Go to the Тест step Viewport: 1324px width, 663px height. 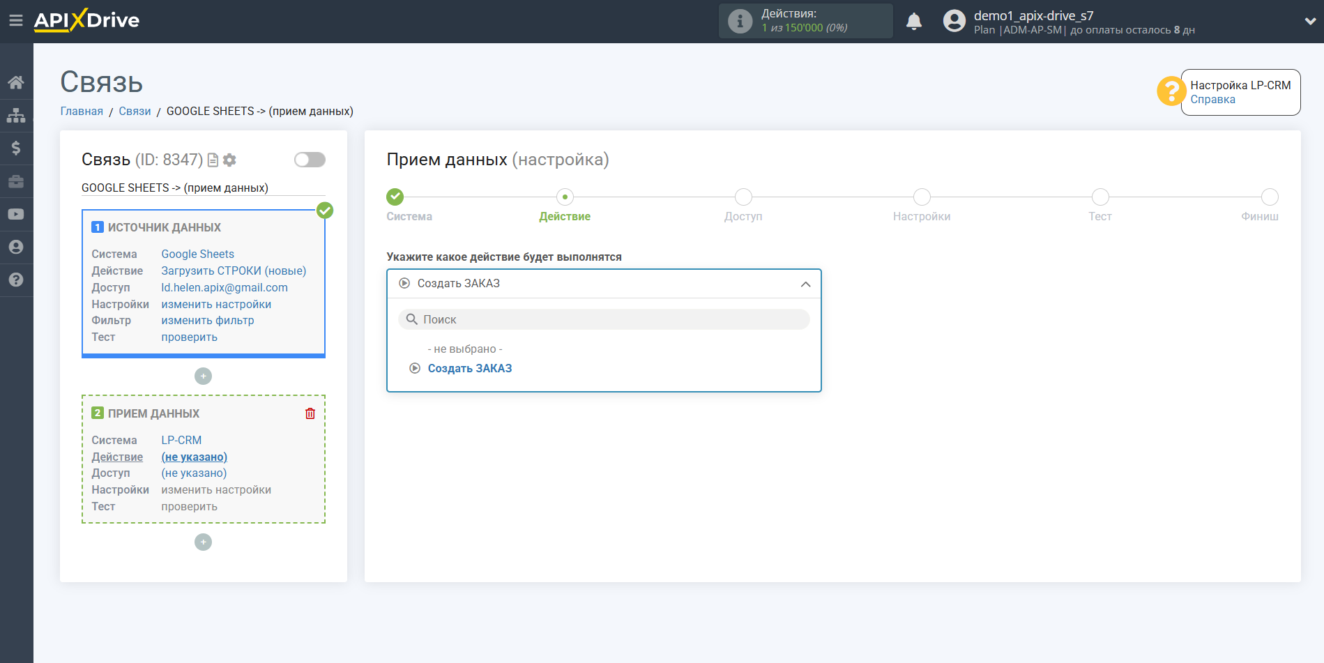(1100, 197)
